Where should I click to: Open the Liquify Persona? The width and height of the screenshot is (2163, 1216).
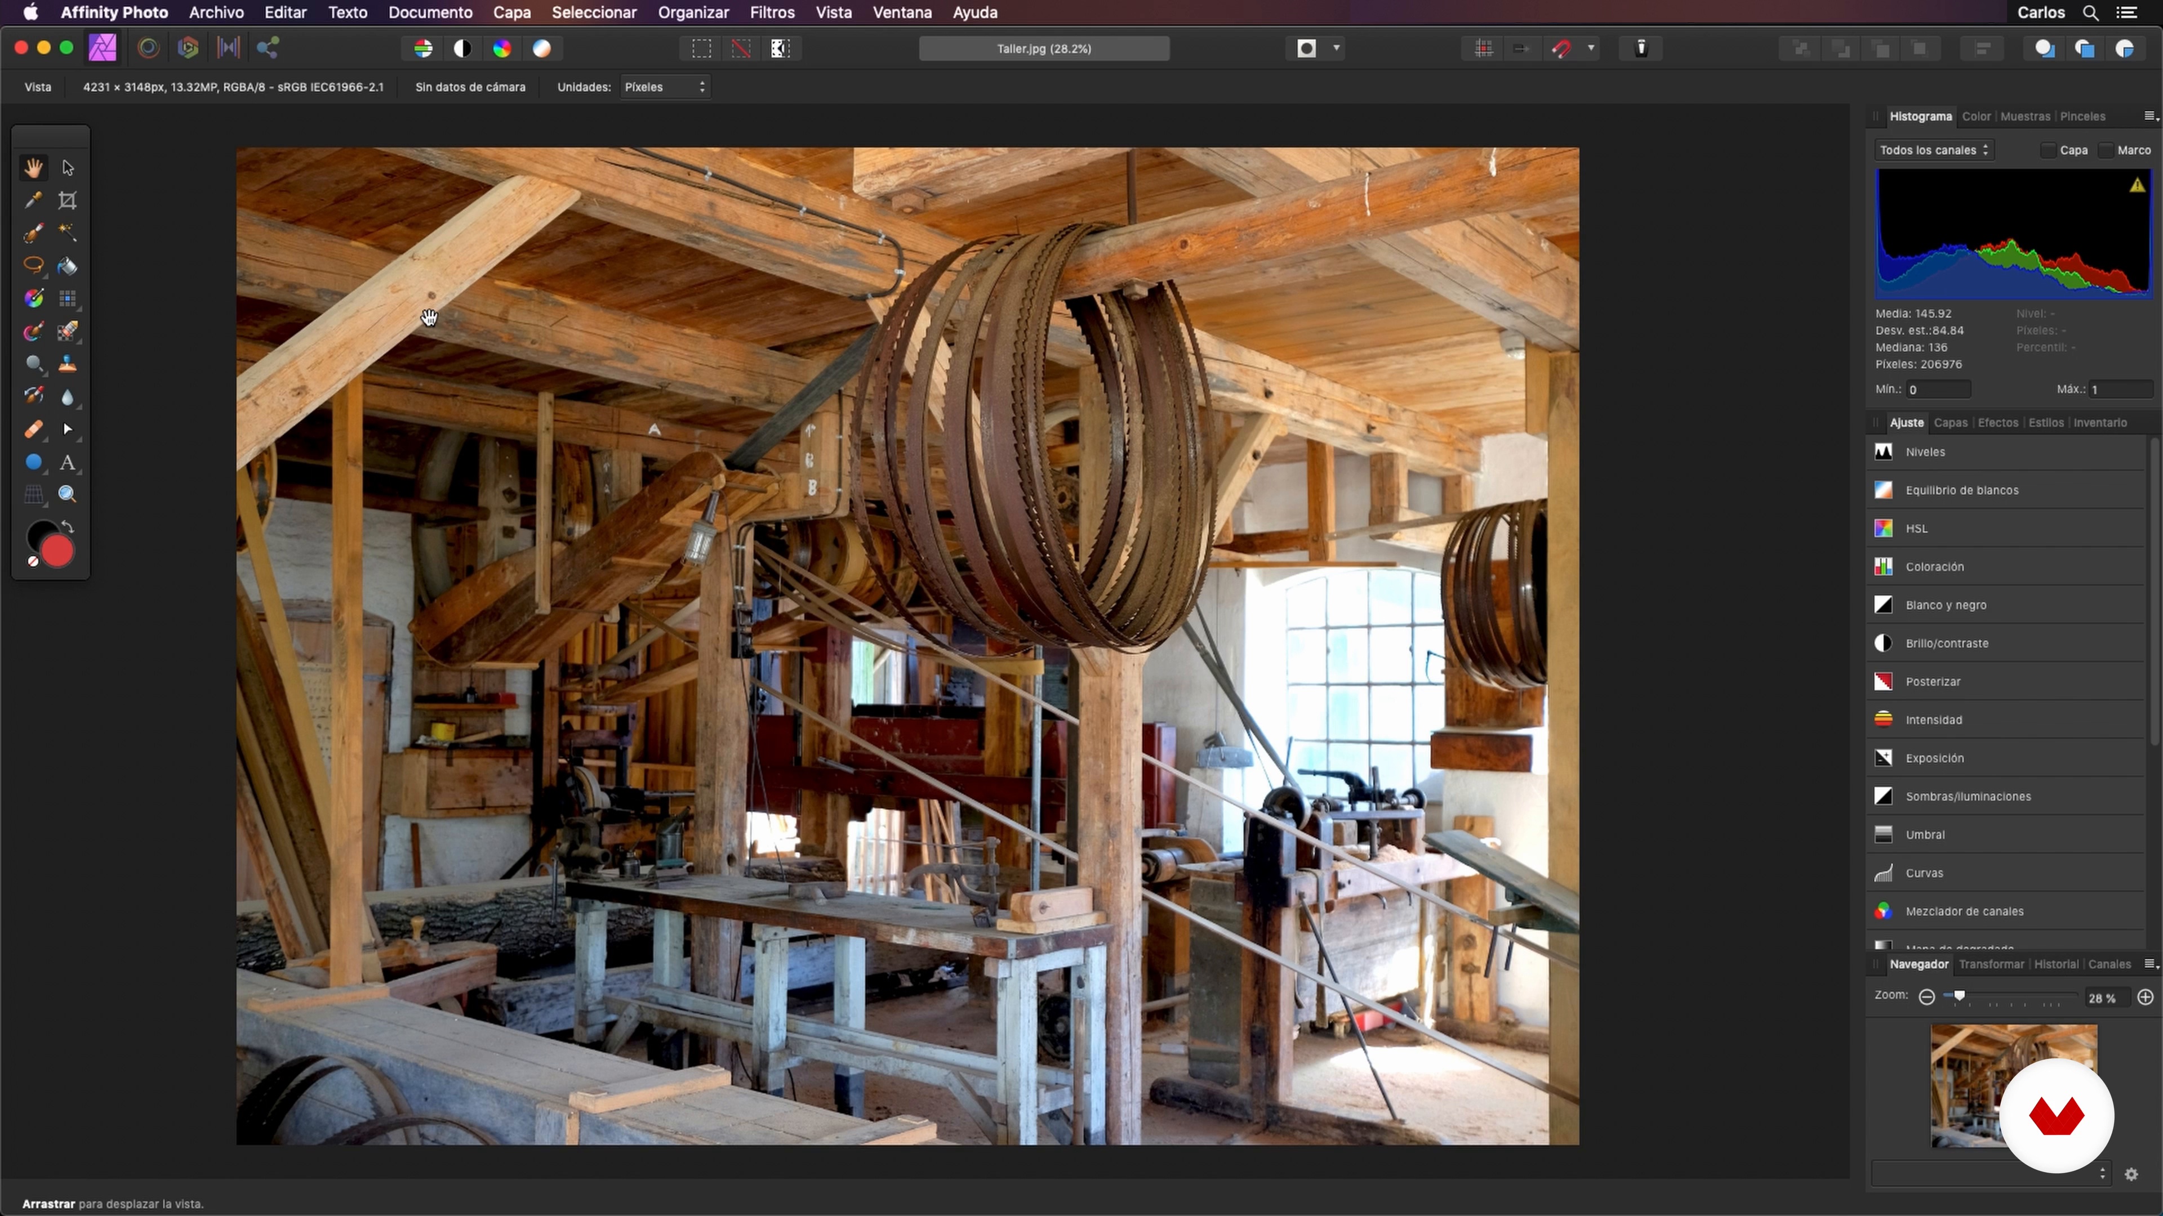(149, 48)
